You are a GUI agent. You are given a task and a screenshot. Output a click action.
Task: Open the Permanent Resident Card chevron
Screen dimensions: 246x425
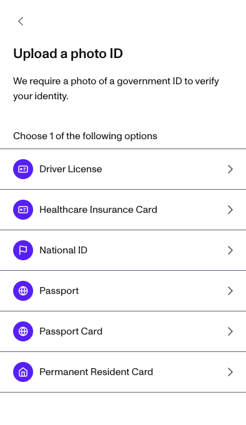[230, 372]
